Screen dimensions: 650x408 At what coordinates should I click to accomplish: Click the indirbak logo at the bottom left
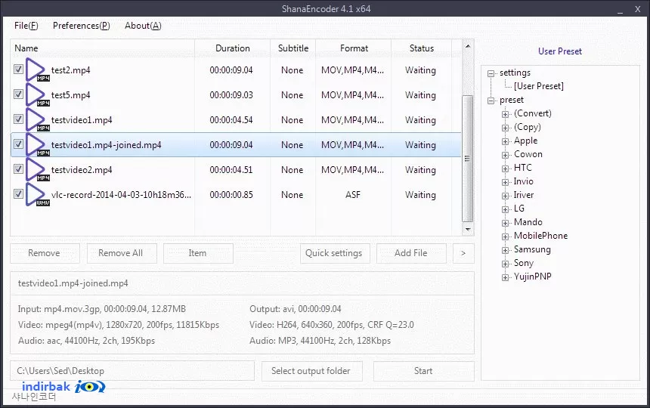tap(63, 387)
